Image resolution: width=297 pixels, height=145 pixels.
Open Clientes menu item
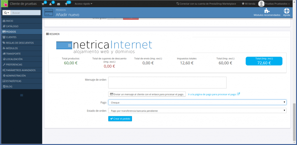click(x=21, y=37)
